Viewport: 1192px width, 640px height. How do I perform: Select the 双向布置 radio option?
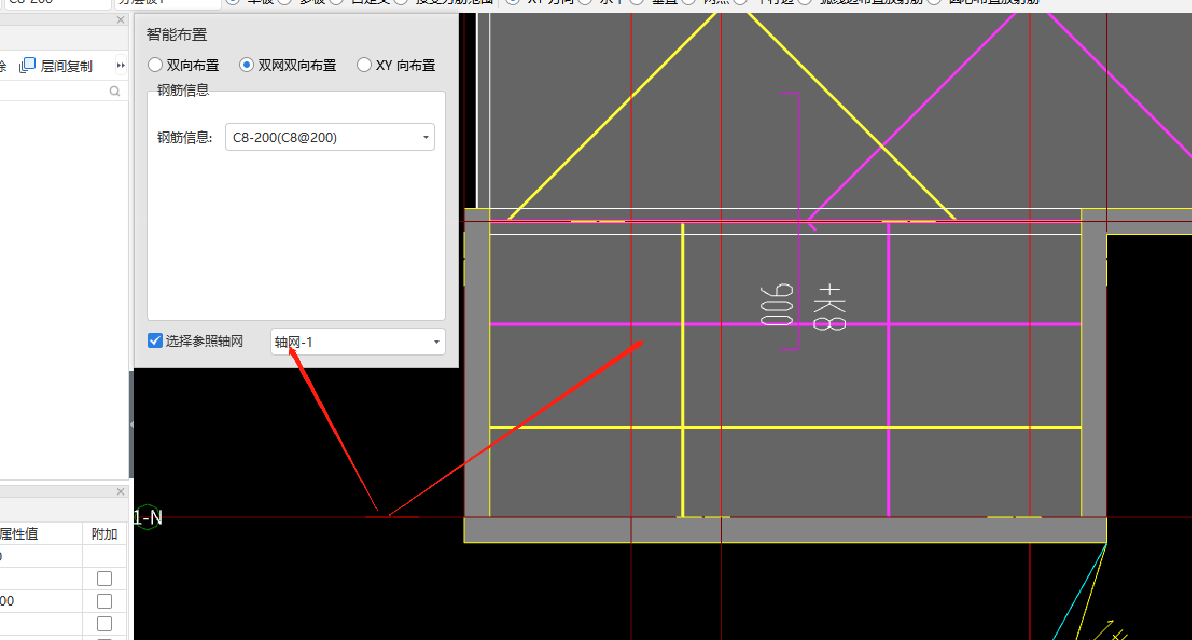pos(155,65)
